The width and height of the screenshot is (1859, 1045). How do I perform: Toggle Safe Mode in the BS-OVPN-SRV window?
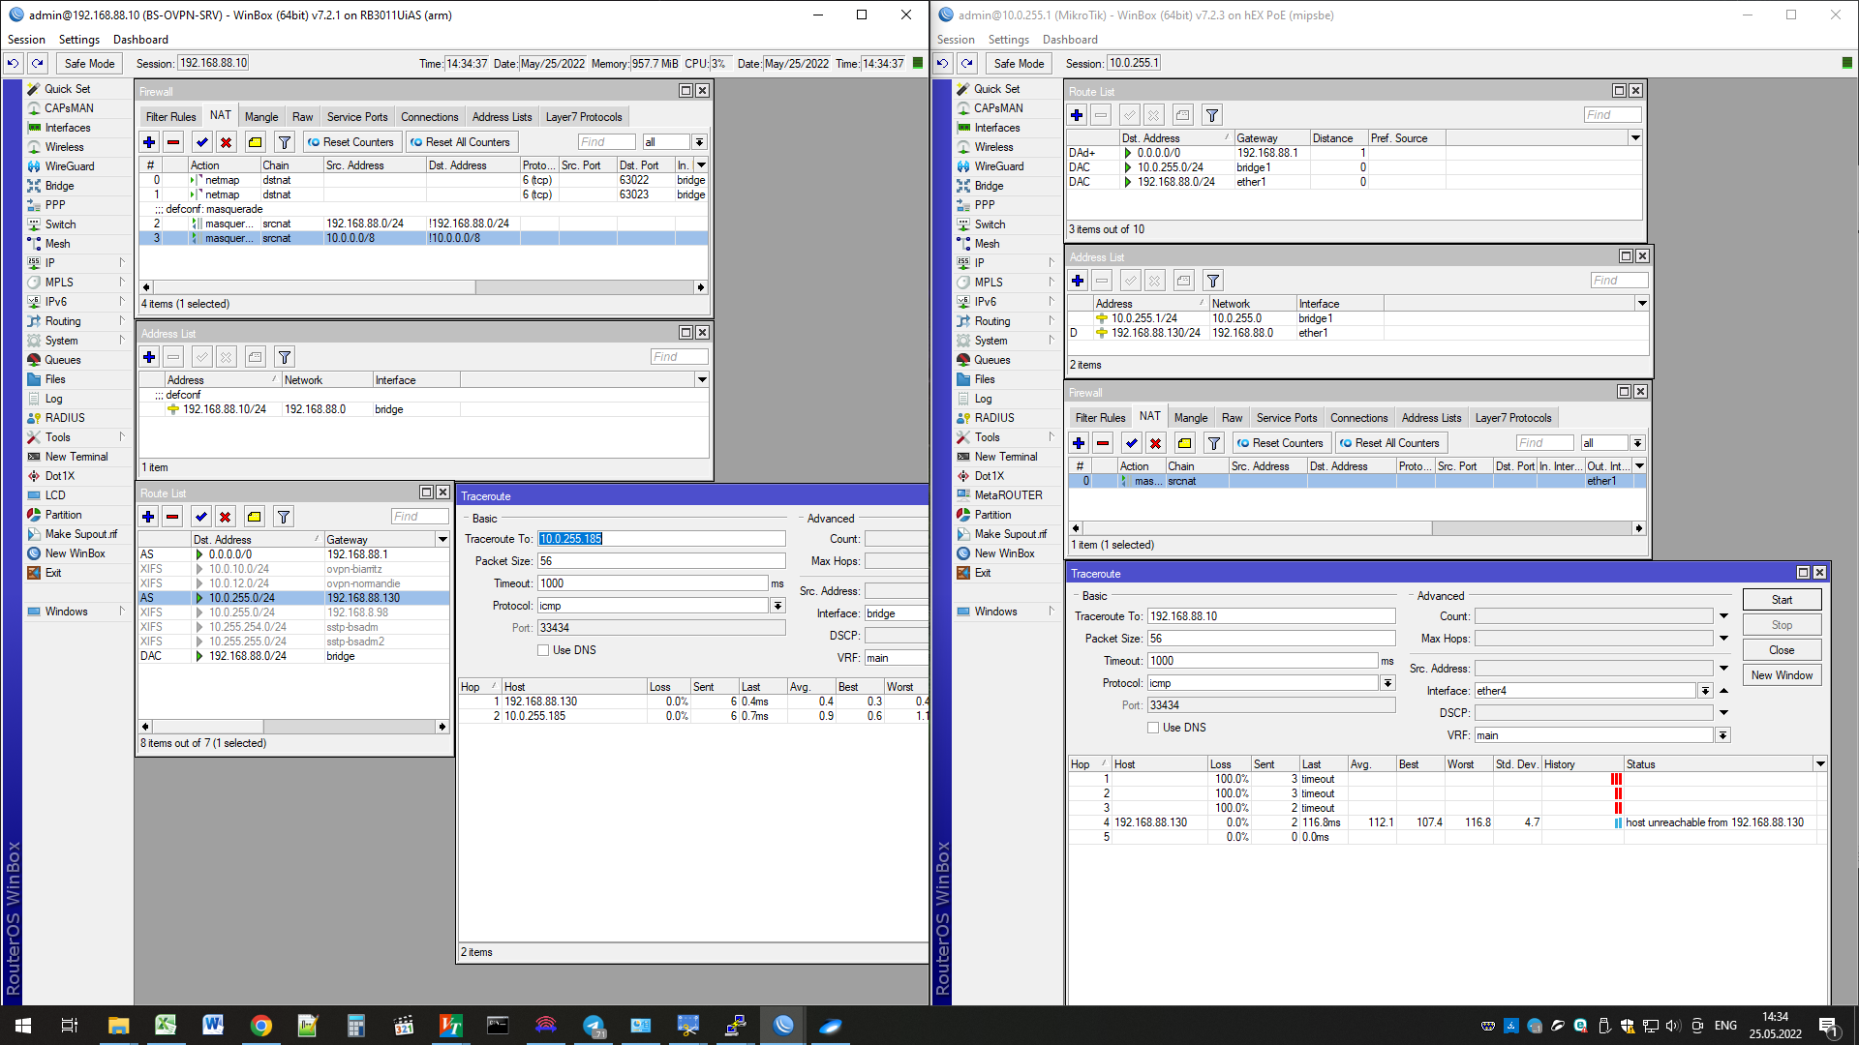point(89,64)
